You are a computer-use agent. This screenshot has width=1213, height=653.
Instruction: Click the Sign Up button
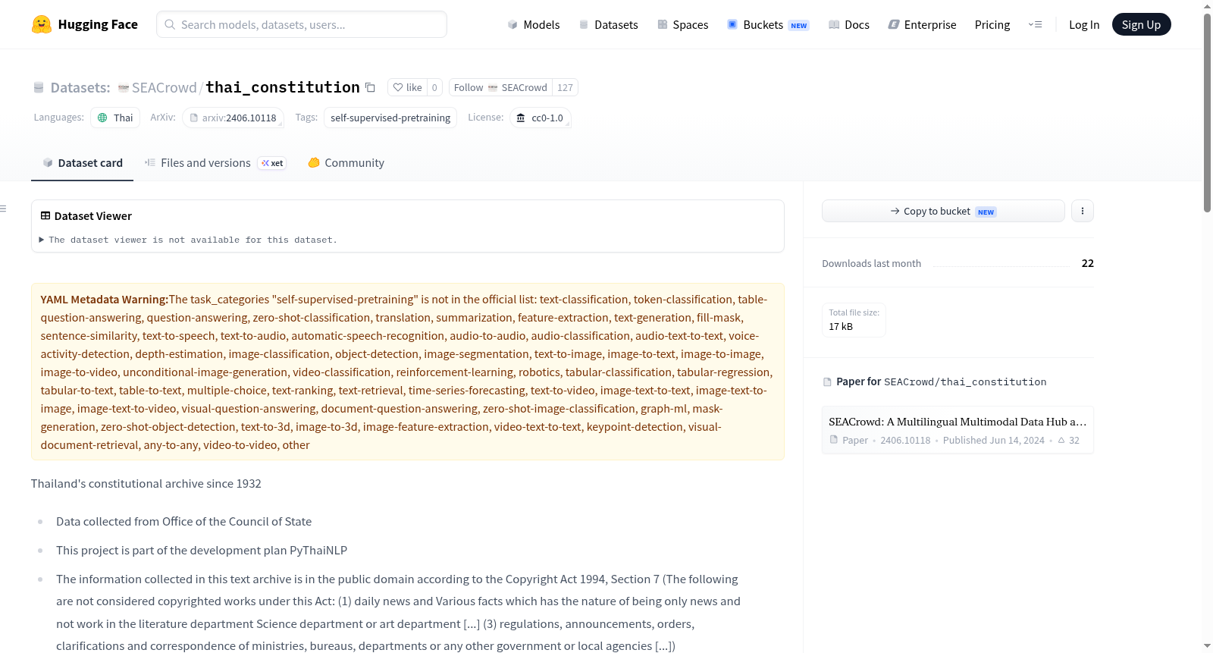[1141, 24]
